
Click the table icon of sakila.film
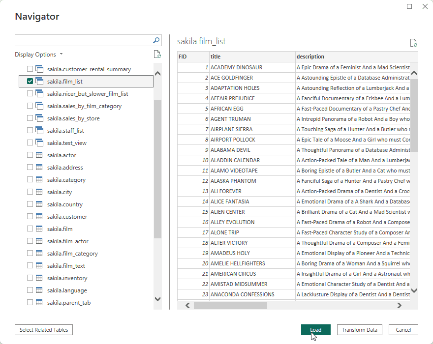click(x=39, y=229)
